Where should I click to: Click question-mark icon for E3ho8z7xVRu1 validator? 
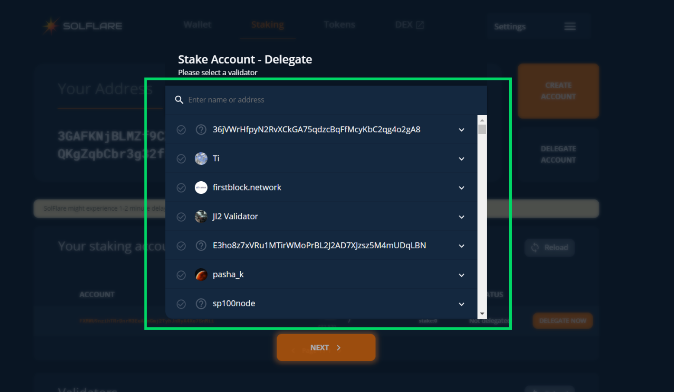click(x=201, y=245)
